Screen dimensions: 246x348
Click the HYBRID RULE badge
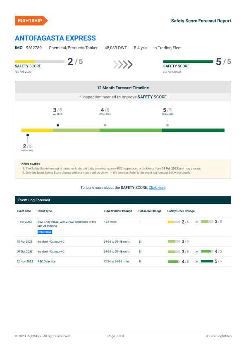coord(45,232)
